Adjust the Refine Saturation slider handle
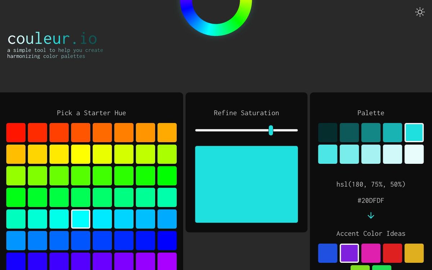Image resolution: width=432 pixels, height=270 pixels. (x=271, y=130)
